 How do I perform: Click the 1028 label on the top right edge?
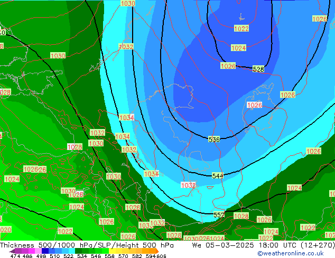click(320, 19)
